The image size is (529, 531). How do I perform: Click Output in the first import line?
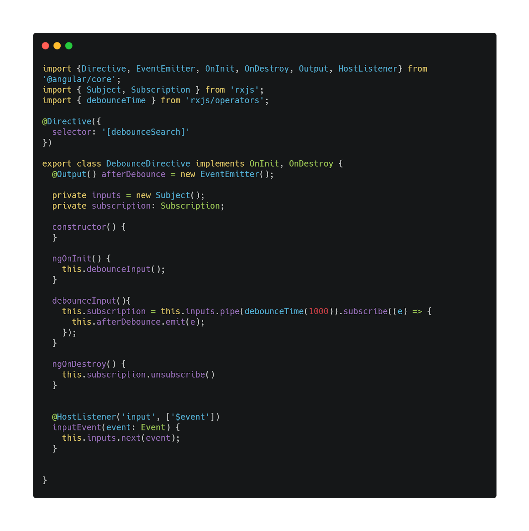tap(313, 69)
